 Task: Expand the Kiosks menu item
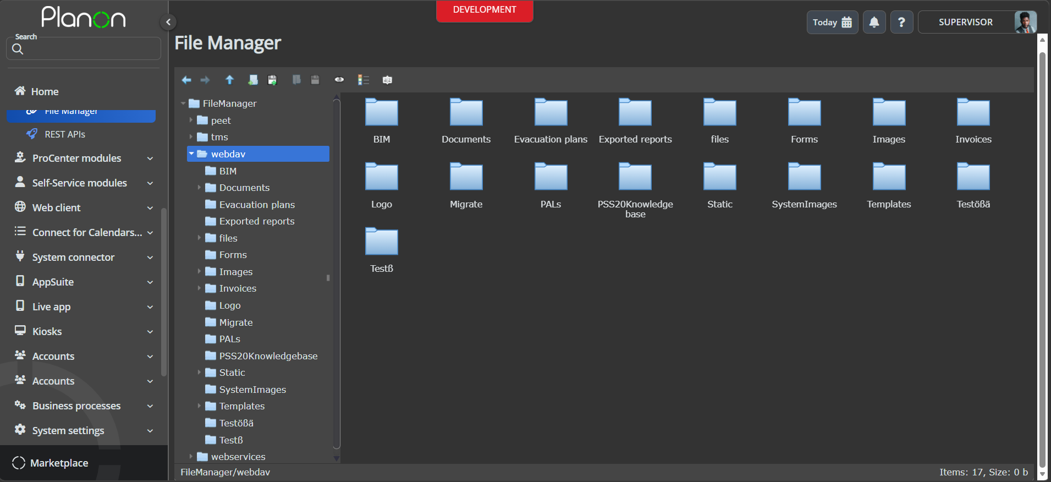point(84,332)
